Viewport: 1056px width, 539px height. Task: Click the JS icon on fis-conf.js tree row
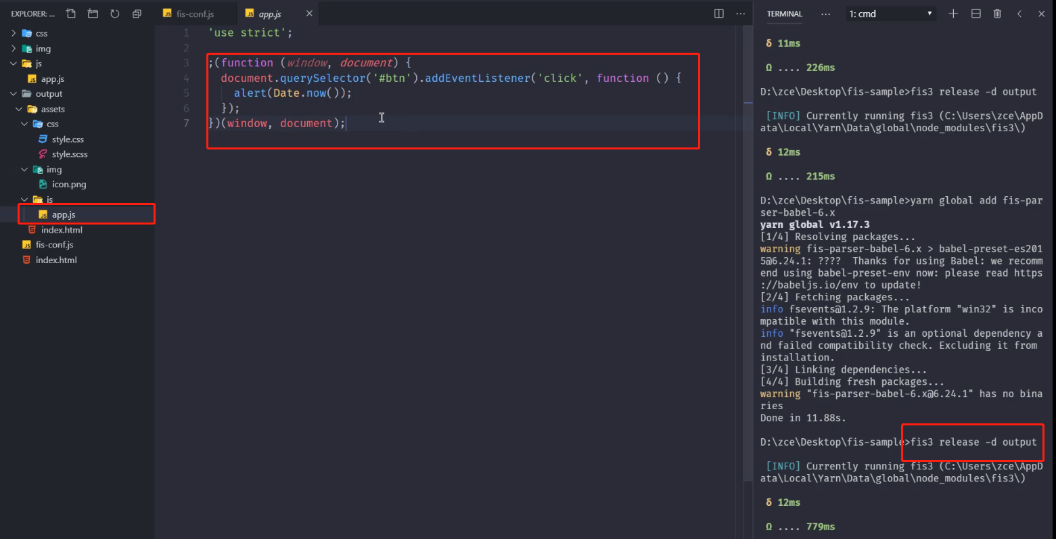click(x=26, y=245)
